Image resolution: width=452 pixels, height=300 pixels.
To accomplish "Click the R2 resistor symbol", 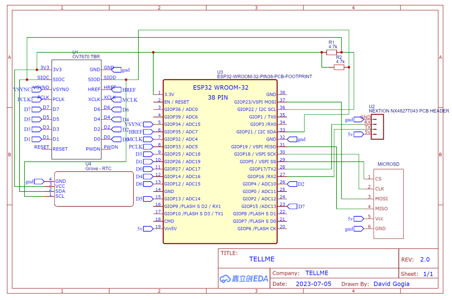I will click(x=339, y=67).
